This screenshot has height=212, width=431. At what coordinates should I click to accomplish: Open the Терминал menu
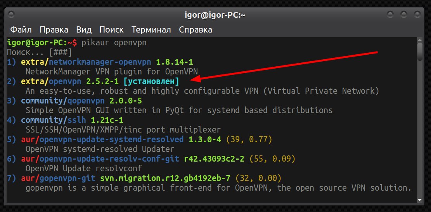[x=151, y=29]
